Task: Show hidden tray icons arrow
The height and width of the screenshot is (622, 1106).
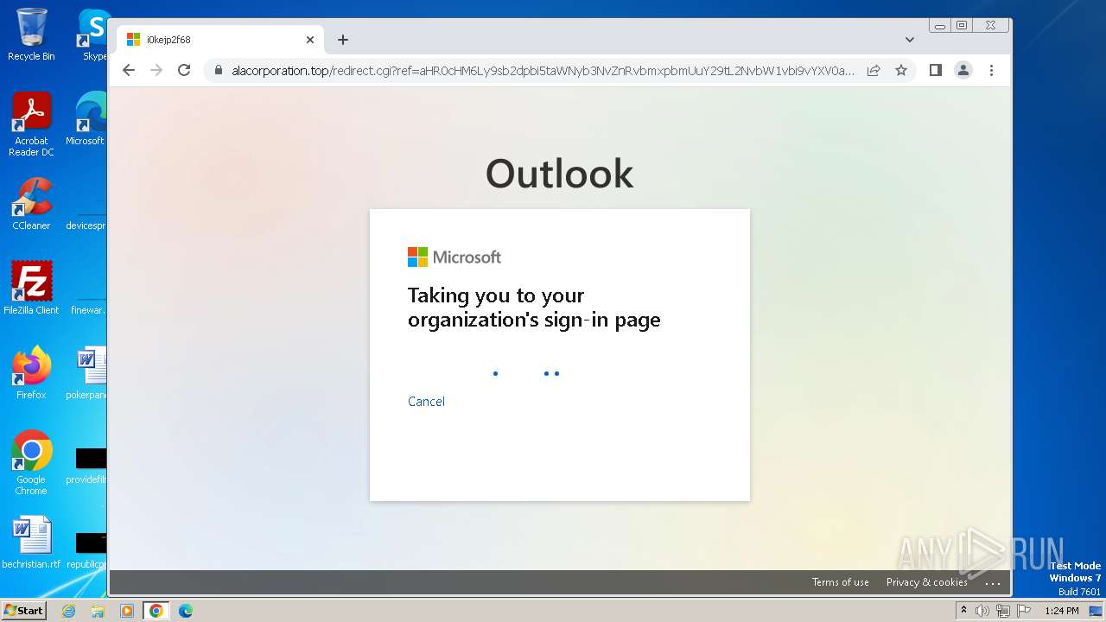Action: pos(963,611)
